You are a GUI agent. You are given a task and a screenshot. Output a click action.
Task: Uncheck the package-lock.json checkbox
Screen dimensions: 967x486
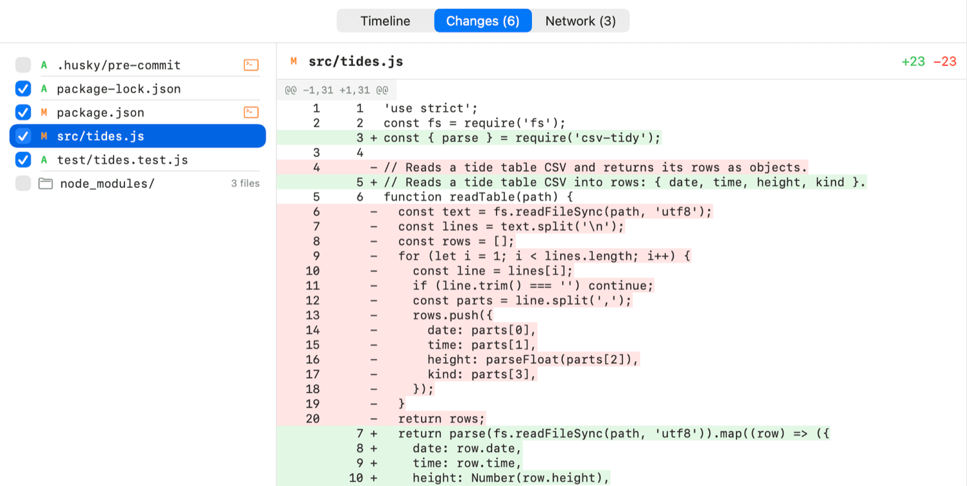(23, 88)
